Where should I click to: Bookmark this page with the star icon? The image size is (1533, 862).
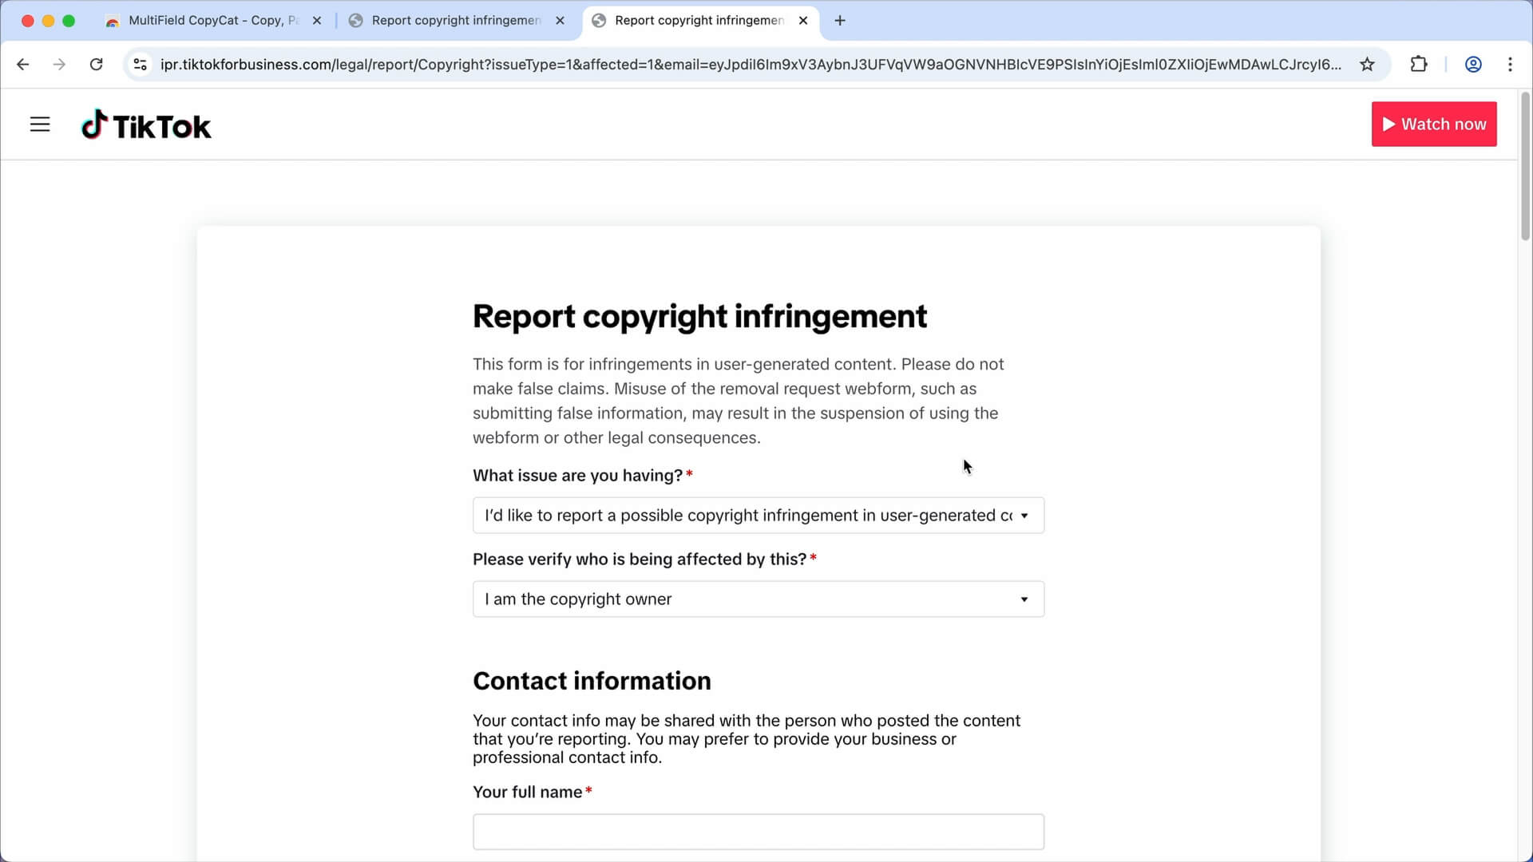click(1368, 65)
